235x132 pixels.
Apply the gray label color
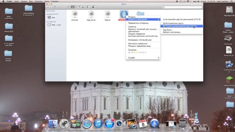[145, 52]
